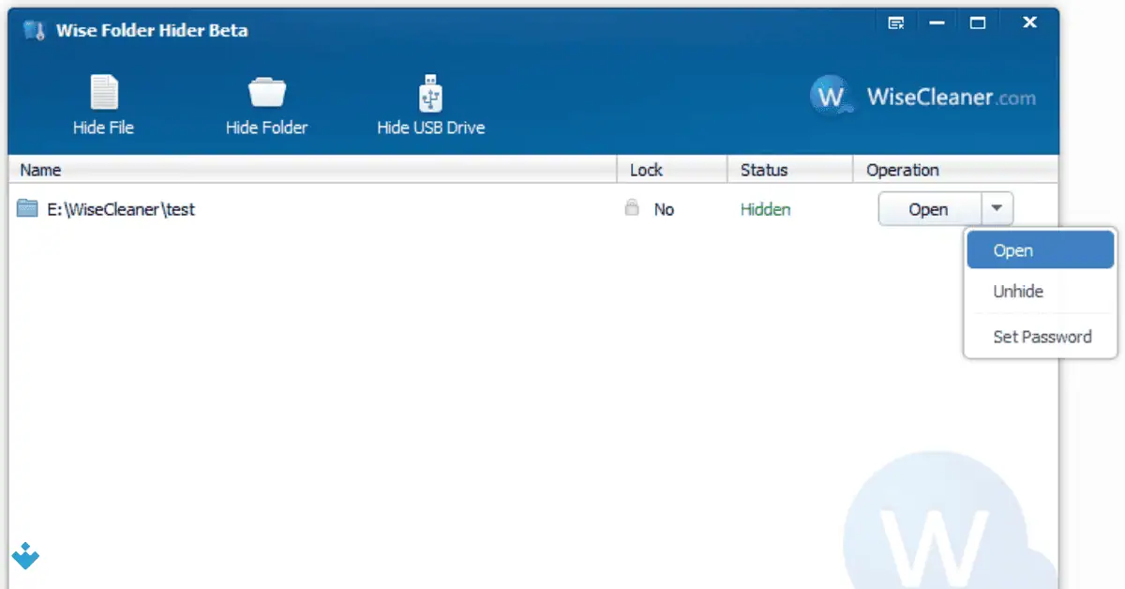Click the blue download arrow icon

[24, 557]
